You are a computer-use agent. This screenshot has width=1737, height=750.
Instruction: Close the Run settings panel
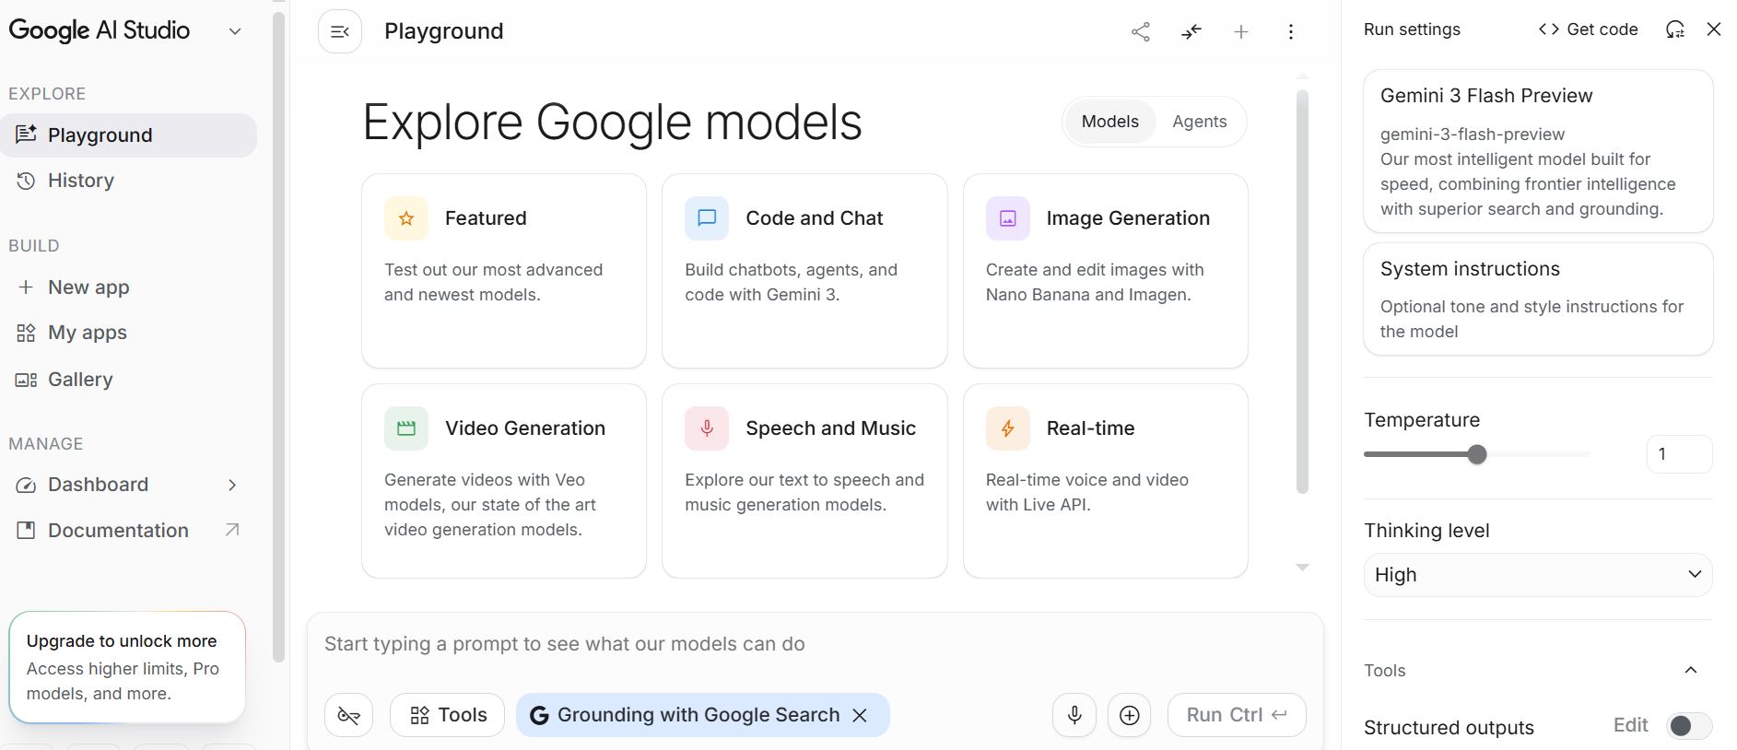click(1714, 29)
